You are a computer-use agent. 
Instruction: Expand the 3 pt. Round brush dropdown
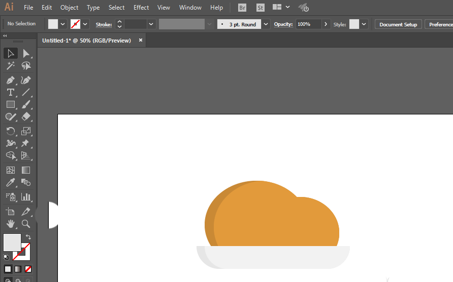[266, 24]
